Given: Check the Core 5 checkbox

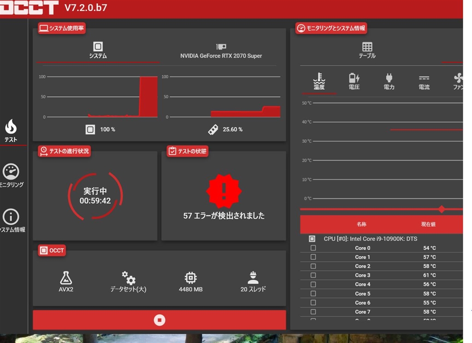Looking at the screenshot, I should 313,294.
